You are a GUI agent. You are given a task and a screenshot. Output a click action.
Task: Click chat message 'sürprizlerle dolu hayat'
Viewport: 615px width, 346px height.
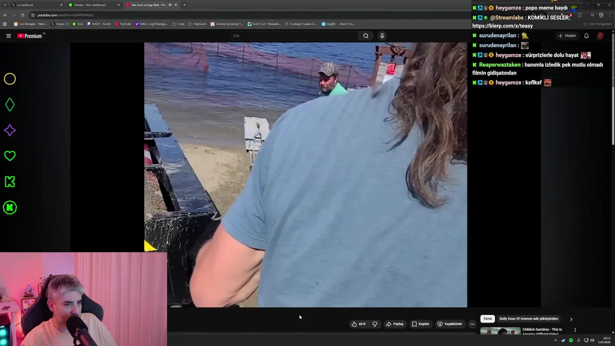552,55
